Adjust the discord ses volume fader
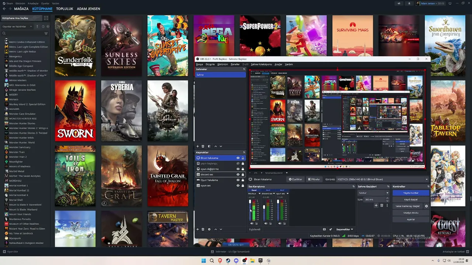The height and width of the screenshot is (265, 472). 264,210
